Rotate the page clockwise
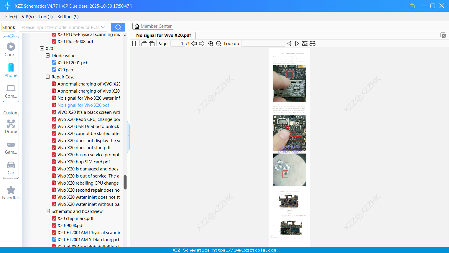Screen dimensions: 449x253 tap(152, 44)
